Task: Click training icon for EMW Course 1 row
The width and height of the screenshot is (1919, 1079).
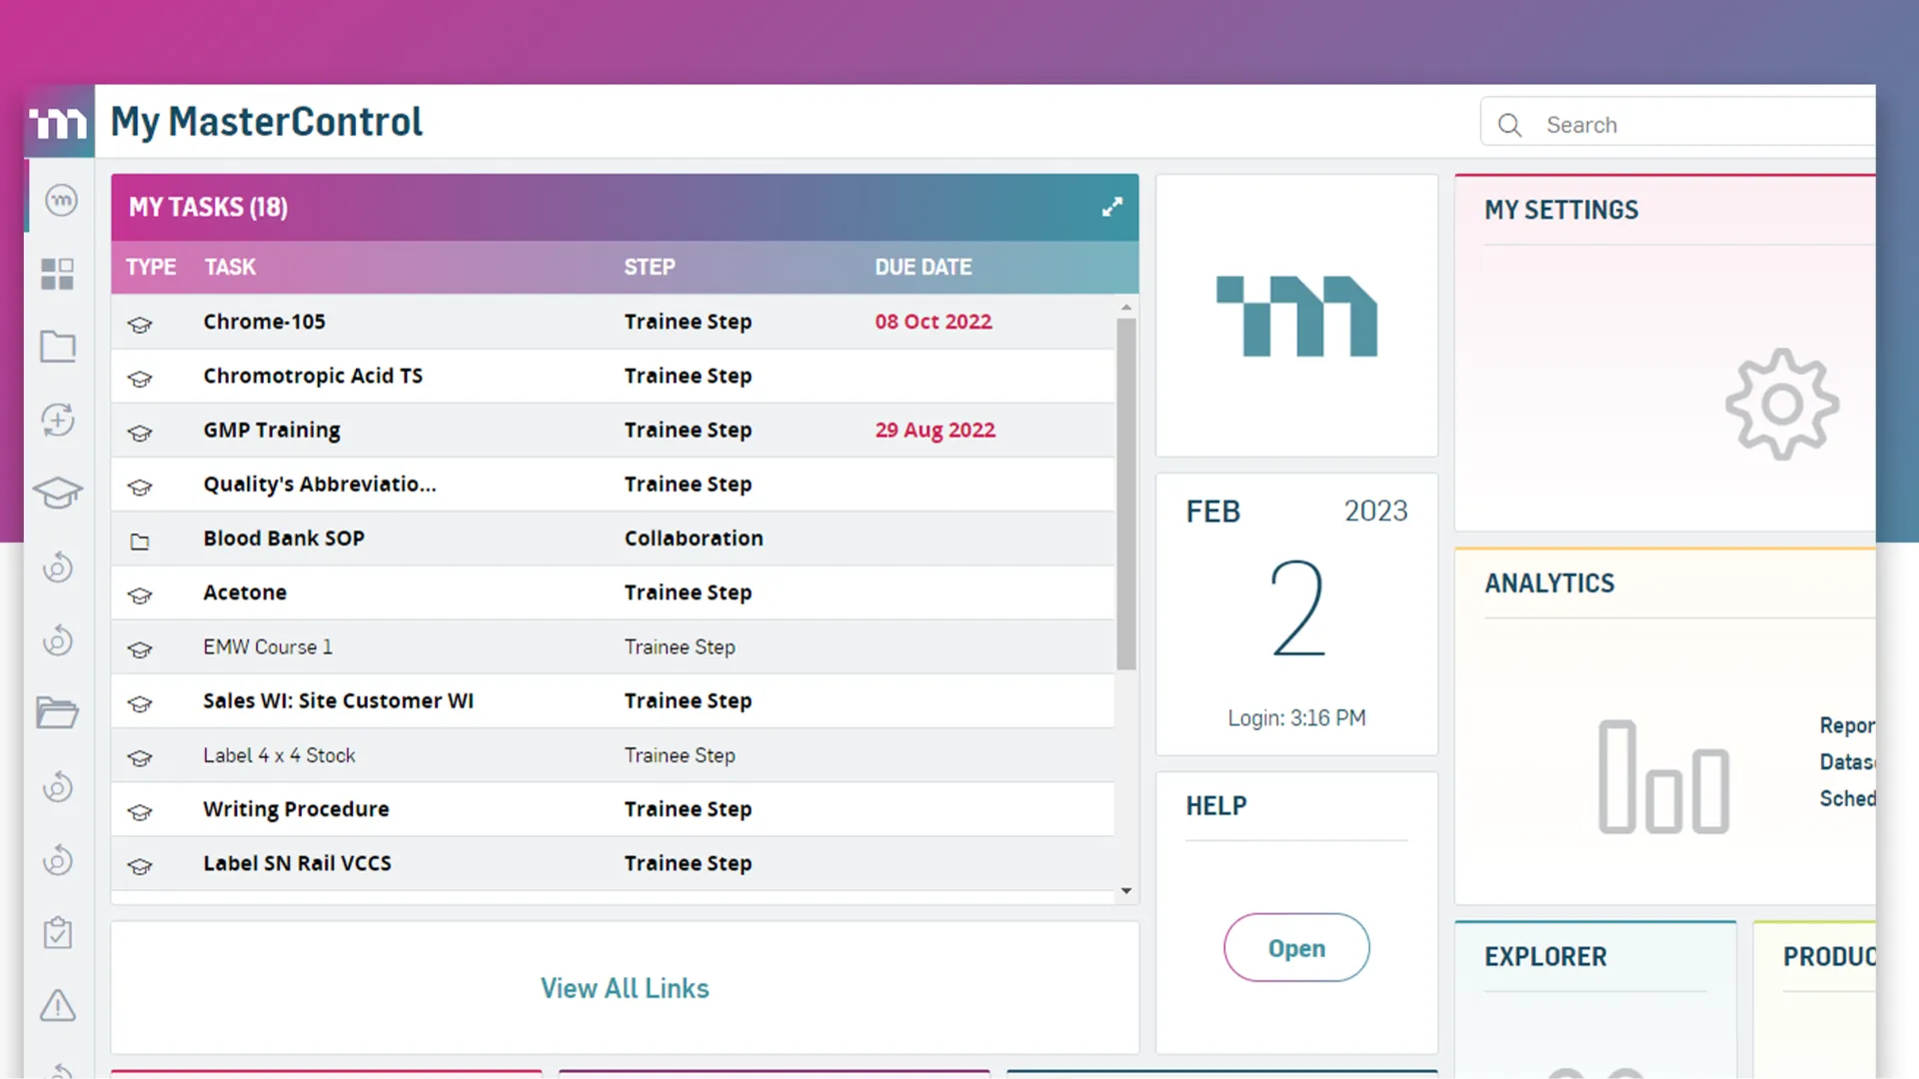Action: pyautogui.click(x=140, y=648)
